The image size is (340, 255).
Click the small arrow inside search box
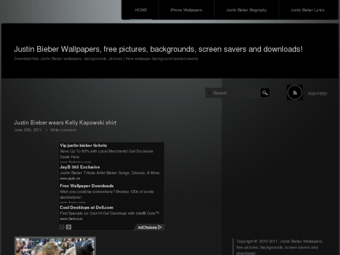(209, 93)
